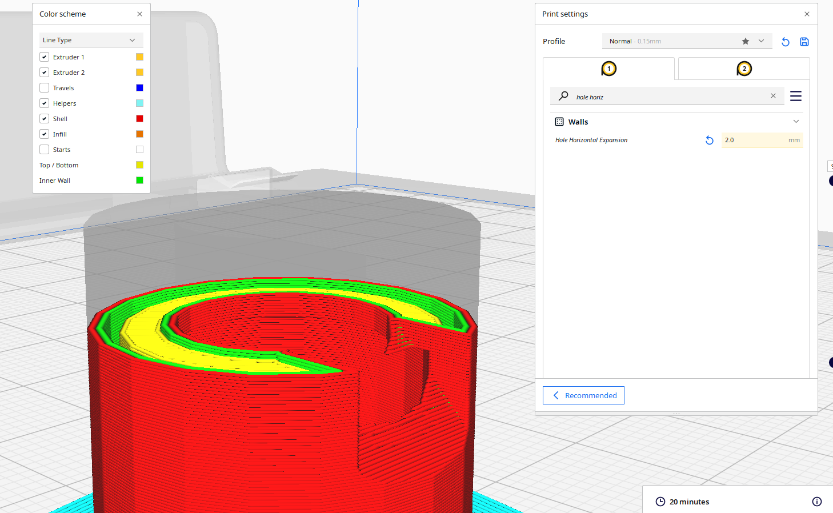Close the Color scheme panel

(139, 14)
